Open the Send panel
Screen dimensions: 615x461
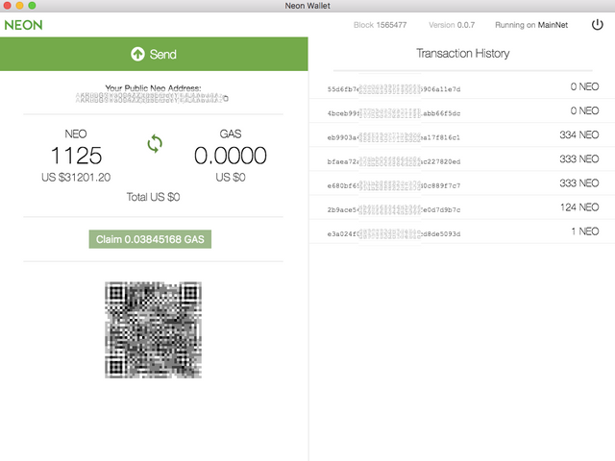click(x=154, y=54)
